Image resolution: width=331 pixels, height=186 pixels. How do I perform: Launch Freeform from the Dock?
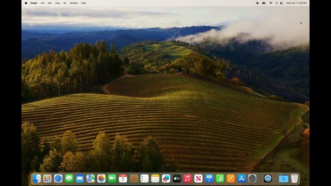tap(166, 179)
